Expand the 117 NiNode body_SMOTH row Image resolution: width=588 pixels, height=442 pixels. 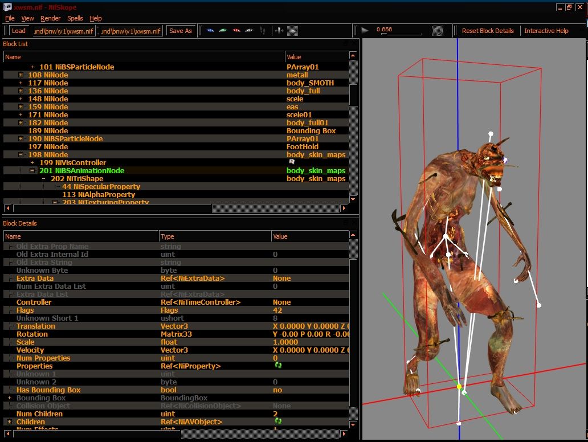point(21,83)
